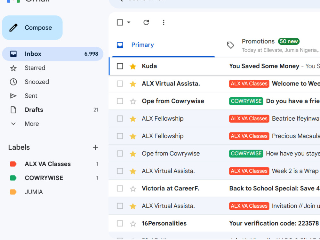Select the Invitation // Join email checkbox
This screenshot has height=240, width=320.
point(120,206)
